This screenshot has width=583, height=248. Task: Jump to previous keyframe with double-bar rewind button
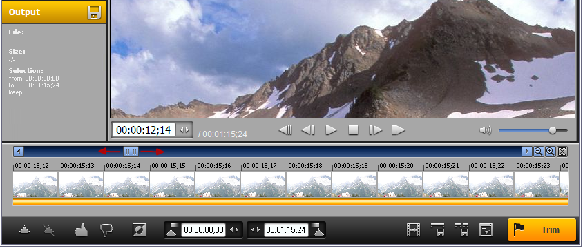tap(285, 130)
